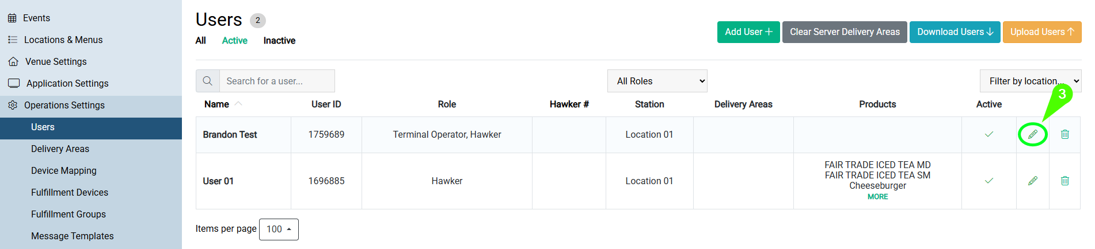Image resolution: width=1095 pixels, height=249 pixels.
Task: Click pencil edit icon for User 01
Action: pyautogui.click(x=1033, y=181)
